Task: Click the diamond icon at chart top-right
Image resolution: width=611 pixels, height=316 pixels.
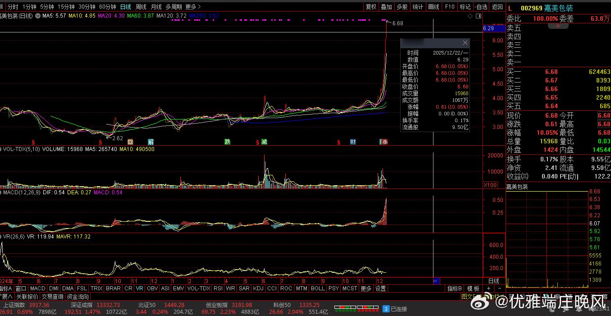Action: 470,16
